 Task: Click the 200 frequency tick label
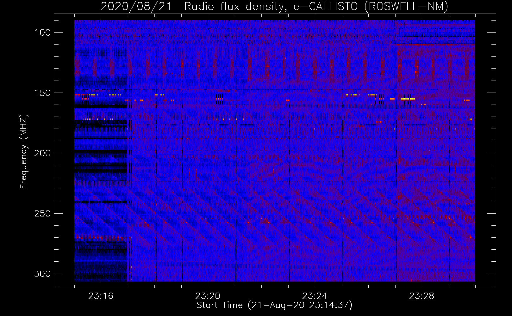(42, 153)
